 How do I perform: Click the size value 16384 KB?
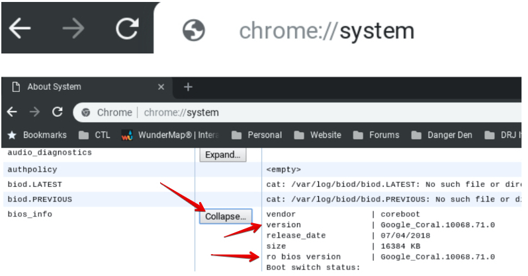[400, 246]
